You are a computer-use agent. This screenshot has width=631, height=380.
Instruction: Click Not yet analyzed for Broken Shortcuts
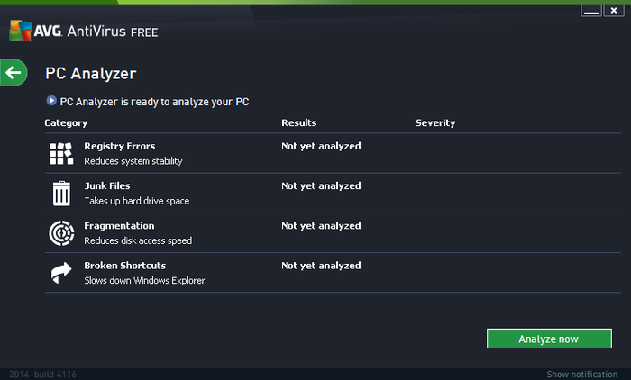point(321,266)
